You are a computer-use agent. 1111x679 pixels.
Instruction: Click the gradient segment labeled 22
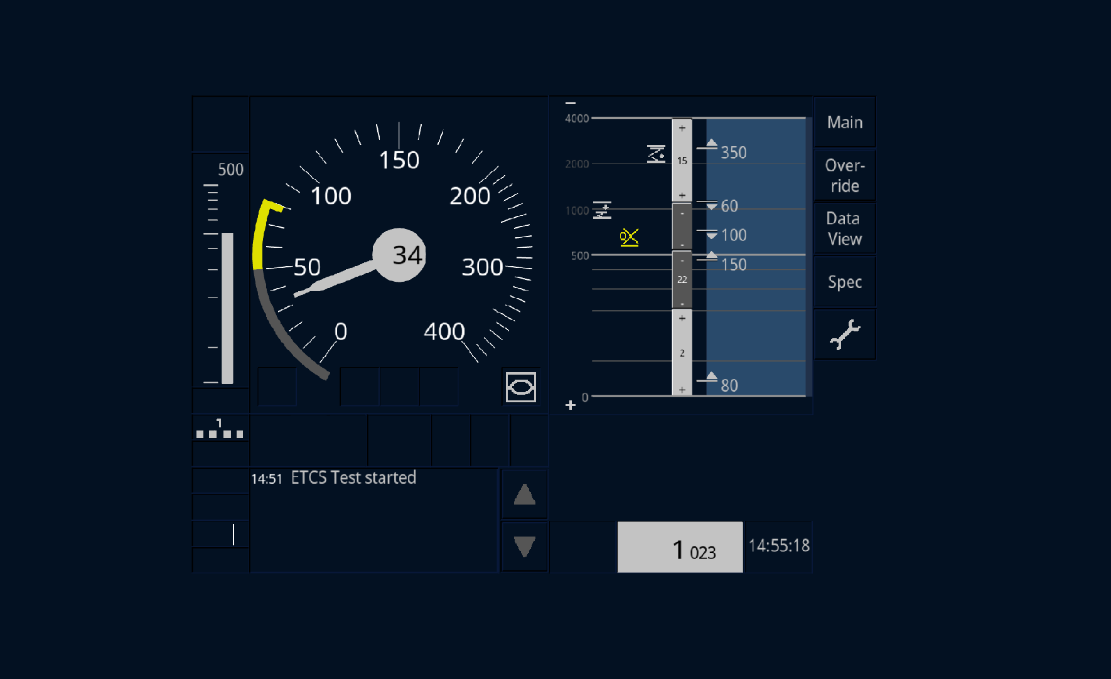(x=682, y=280)
